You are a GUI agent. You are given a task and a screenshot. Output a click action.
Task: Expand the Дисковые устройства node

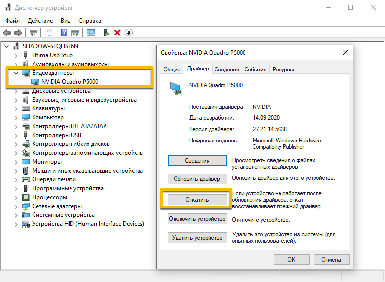(x=16, y=91)
